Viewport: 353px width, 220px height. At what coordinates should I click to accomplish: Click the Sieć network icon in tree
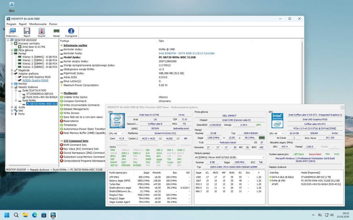coord(16,111)
